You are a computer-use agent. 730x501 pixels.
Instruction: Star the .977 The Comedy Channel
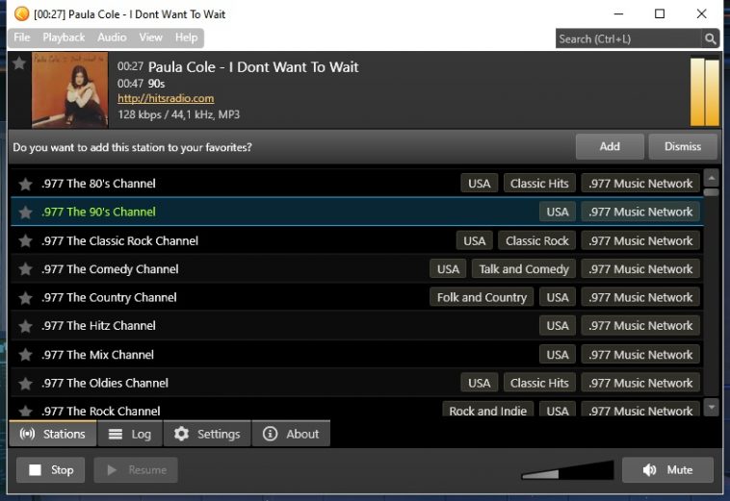(26, 269)
